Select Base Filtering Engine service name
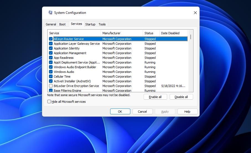 [68, 90]
